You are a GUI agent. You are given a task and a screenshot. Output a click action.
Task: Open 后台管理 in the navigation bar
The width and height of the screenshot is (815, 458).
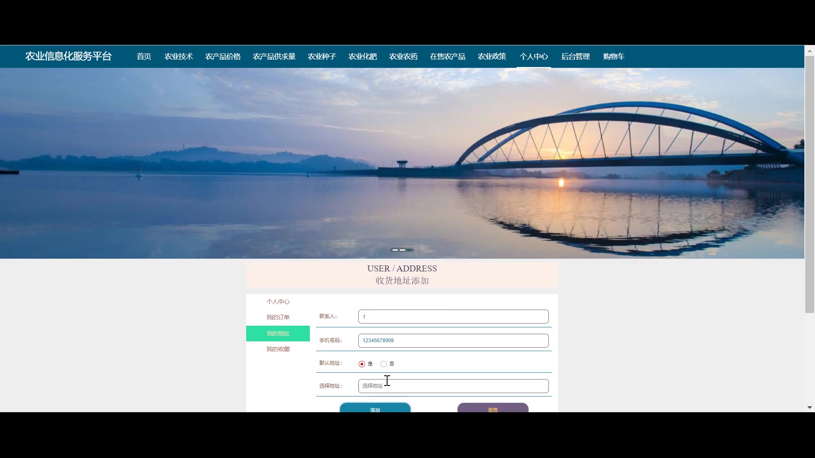[x=575, y=56]
